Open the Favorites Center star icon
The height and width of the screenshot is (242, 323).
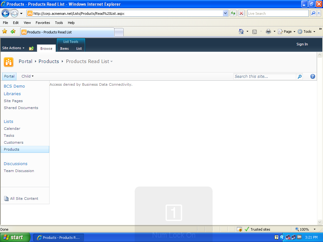click(5, 32)
